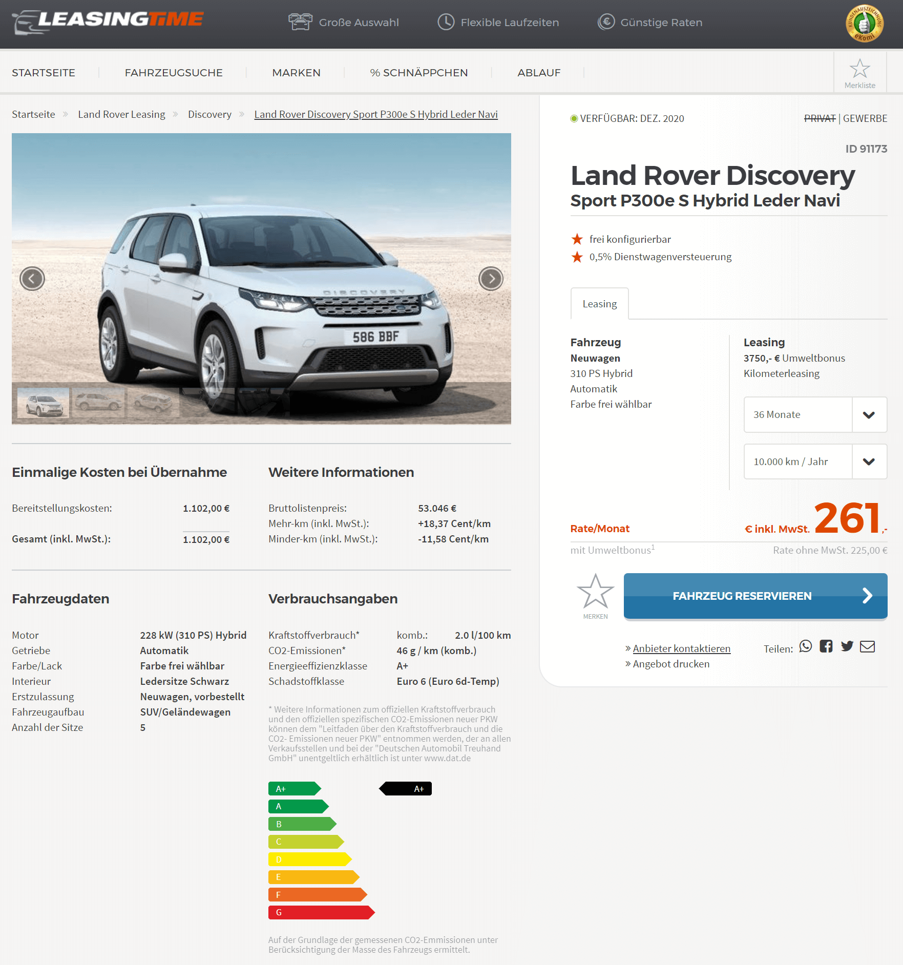Open the 10.000 km / Jahr dropdown
This screenshot has width=903, height=965.
[x=815, y=461]
